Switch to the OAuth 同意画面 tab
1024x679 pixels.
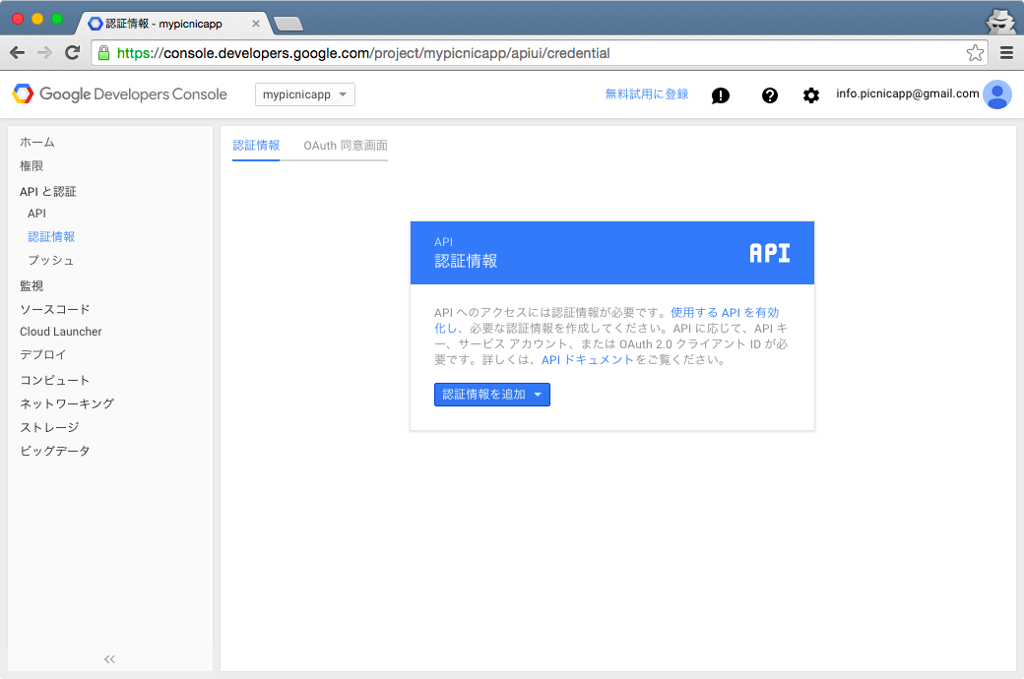point(346,146)
